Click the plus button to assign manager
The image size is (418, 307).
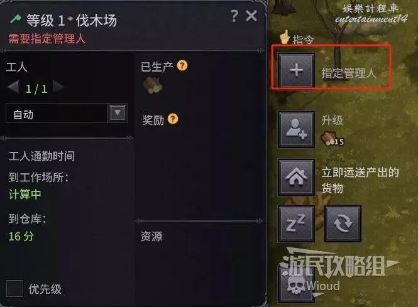click(296, 70)
